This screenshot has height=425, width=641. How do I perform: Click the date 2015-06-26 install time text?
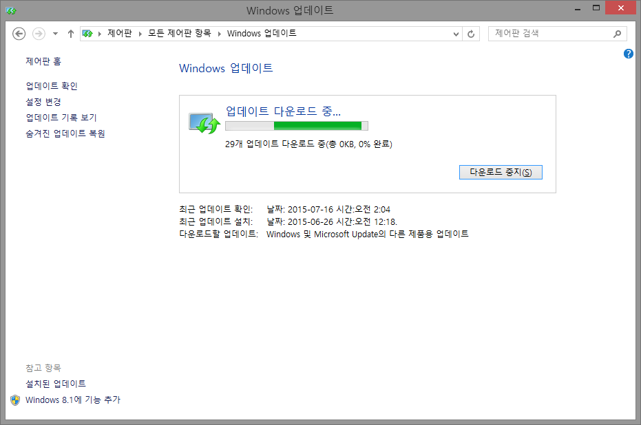pyautogui.click(x=332, y=221)
